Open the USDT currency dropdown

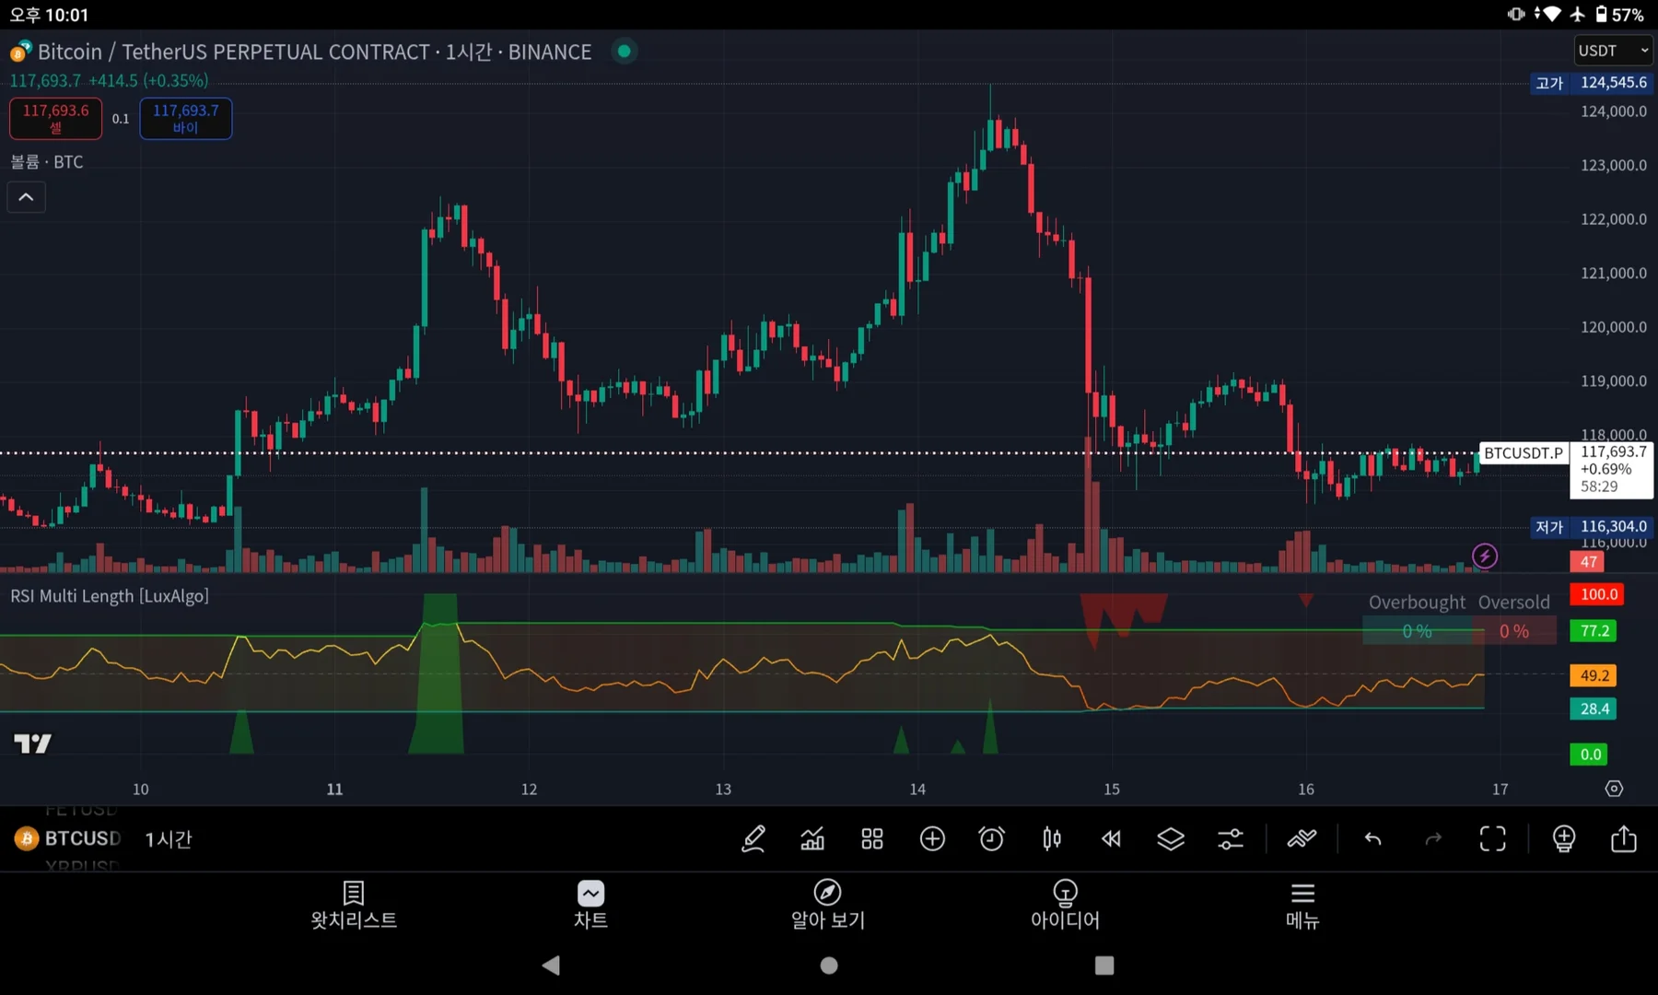point(1614,51)
